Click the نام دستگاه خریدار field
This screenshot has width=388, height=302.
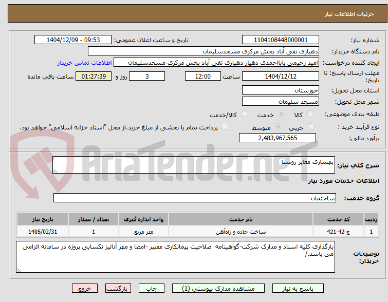click(204, 51)
